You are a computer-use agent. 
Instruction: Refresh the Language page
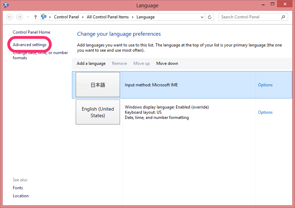click(x=210, y=17)
